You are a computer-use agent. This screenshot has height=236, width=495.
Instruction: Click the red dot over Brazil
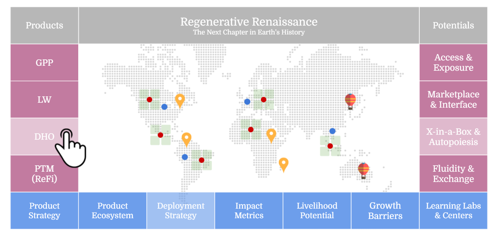pos(202,160)
